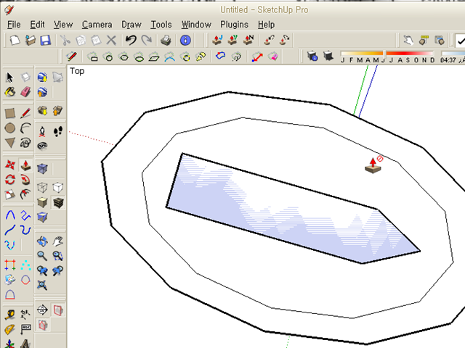465x348 pixels.
Task: Click the Erase X icon in toolbar
Action: tap(111, 41)
